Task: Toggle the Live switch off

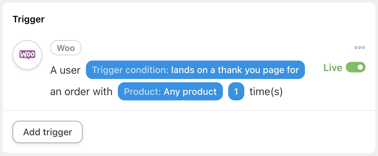Action: pos(356,67)
